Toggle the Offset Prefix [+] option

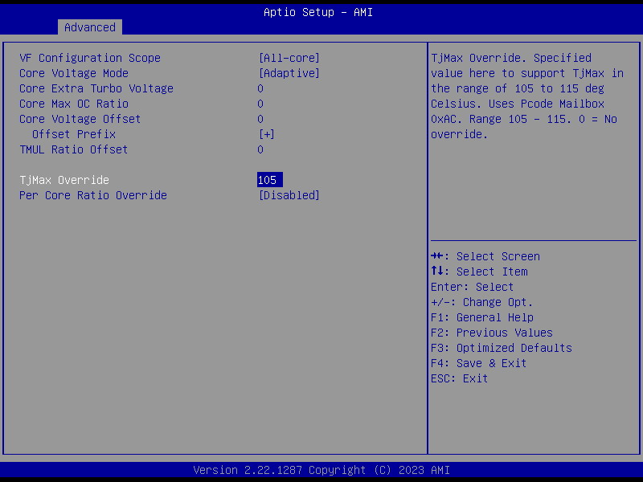coord(267,134)
